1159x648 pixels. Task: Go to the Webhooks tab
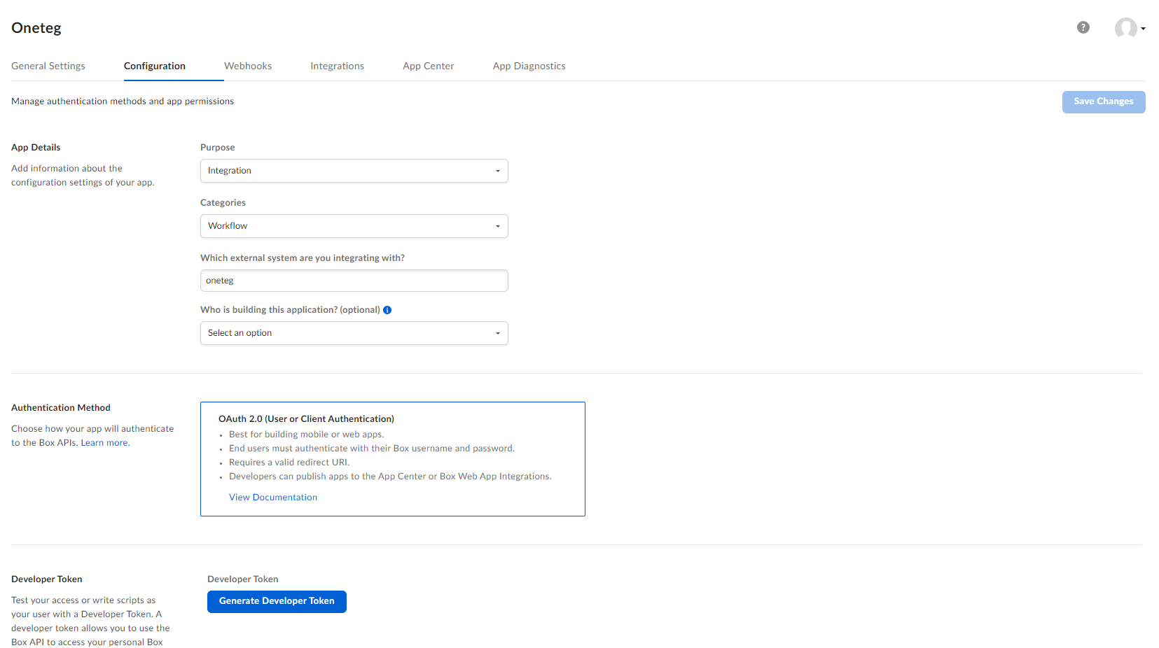click(x=248, y=66)
